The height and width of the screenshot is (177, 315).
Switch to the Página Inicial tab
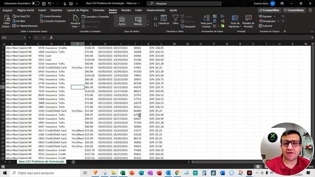point(26,10)
